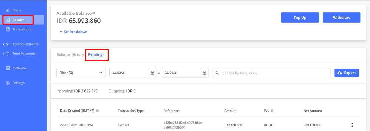Click info icon next to Fee column
The width and height of the screenshot is (370, 131).
pyautogui.click(x=272, y=111)
